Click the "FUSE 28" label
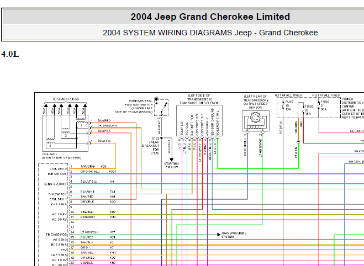Viewport: 364px width, 266px height. (x=309, y=108)
